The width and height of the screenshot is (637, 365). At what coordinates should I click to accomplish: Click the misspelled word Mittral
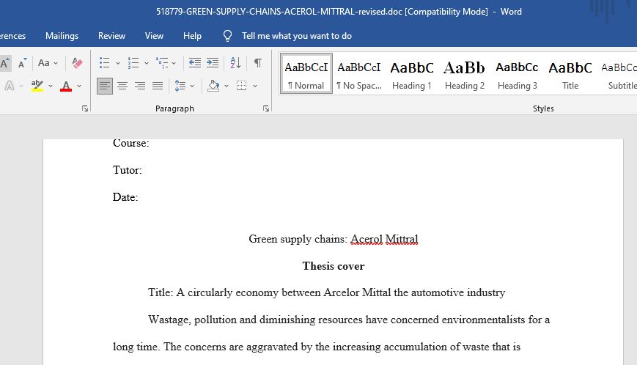pos(402,239)
